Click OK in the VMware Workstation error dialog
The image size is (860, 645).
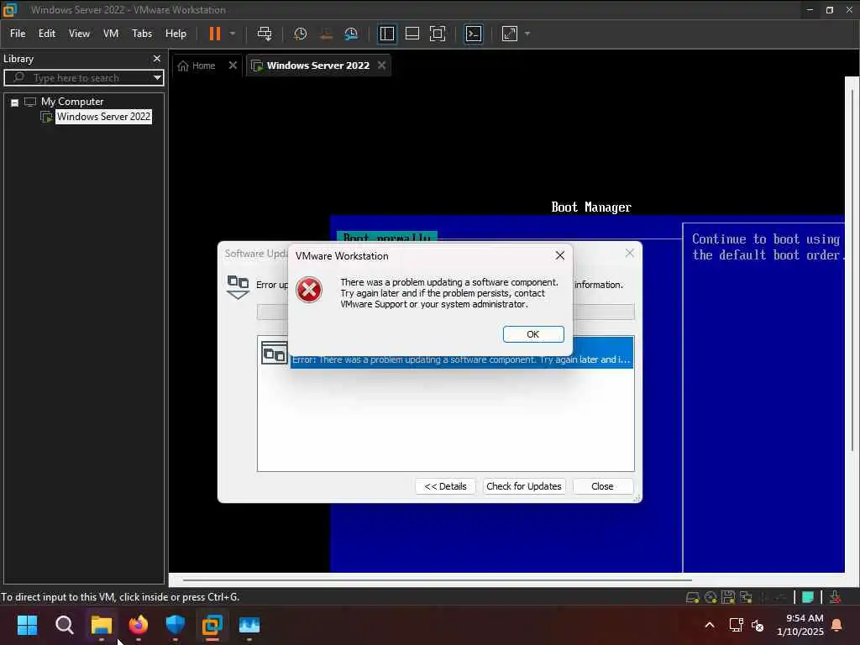(533, 334)
